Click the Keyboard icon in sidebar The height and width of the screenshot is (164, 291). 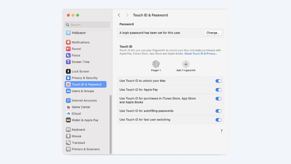tap(68, 129)
